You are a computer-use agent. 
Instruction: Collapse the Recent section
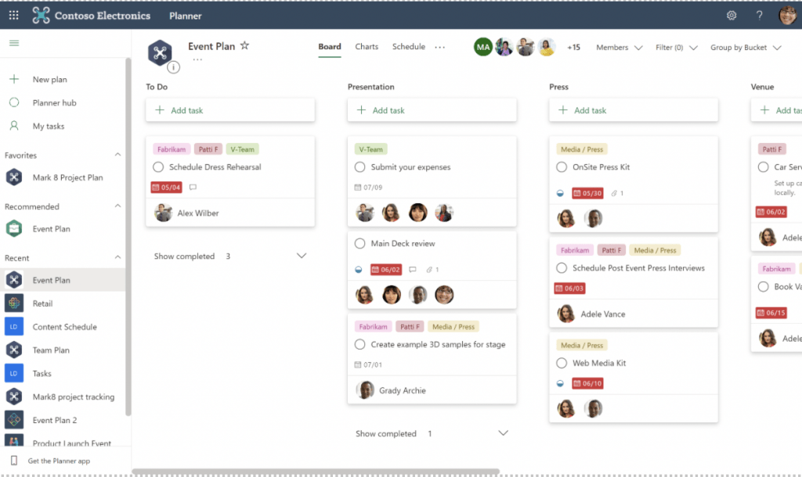[x=117, y=257]
